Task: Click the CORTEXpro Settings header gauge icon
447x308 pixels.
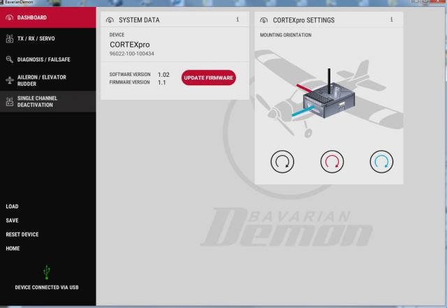Action: pos(264,20)
